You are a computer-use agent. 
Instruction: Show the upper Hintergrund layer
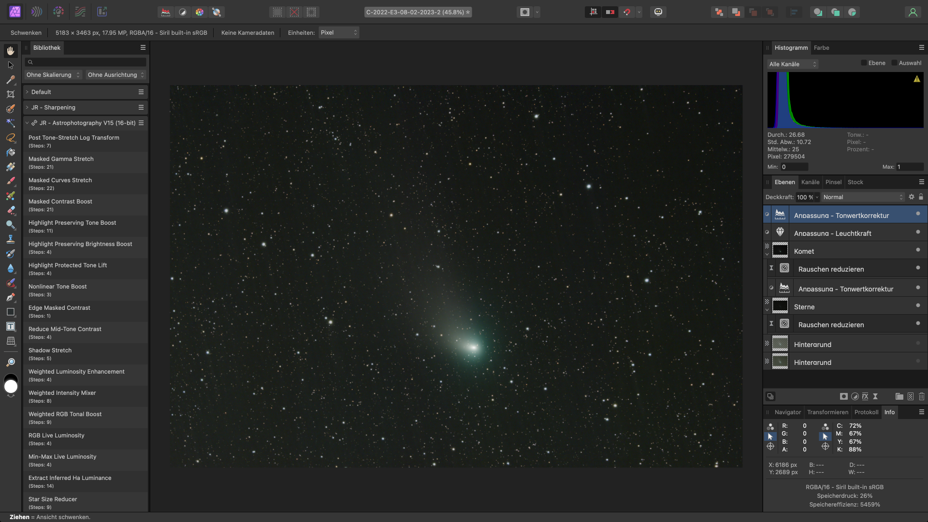click(x=918, y=343)
